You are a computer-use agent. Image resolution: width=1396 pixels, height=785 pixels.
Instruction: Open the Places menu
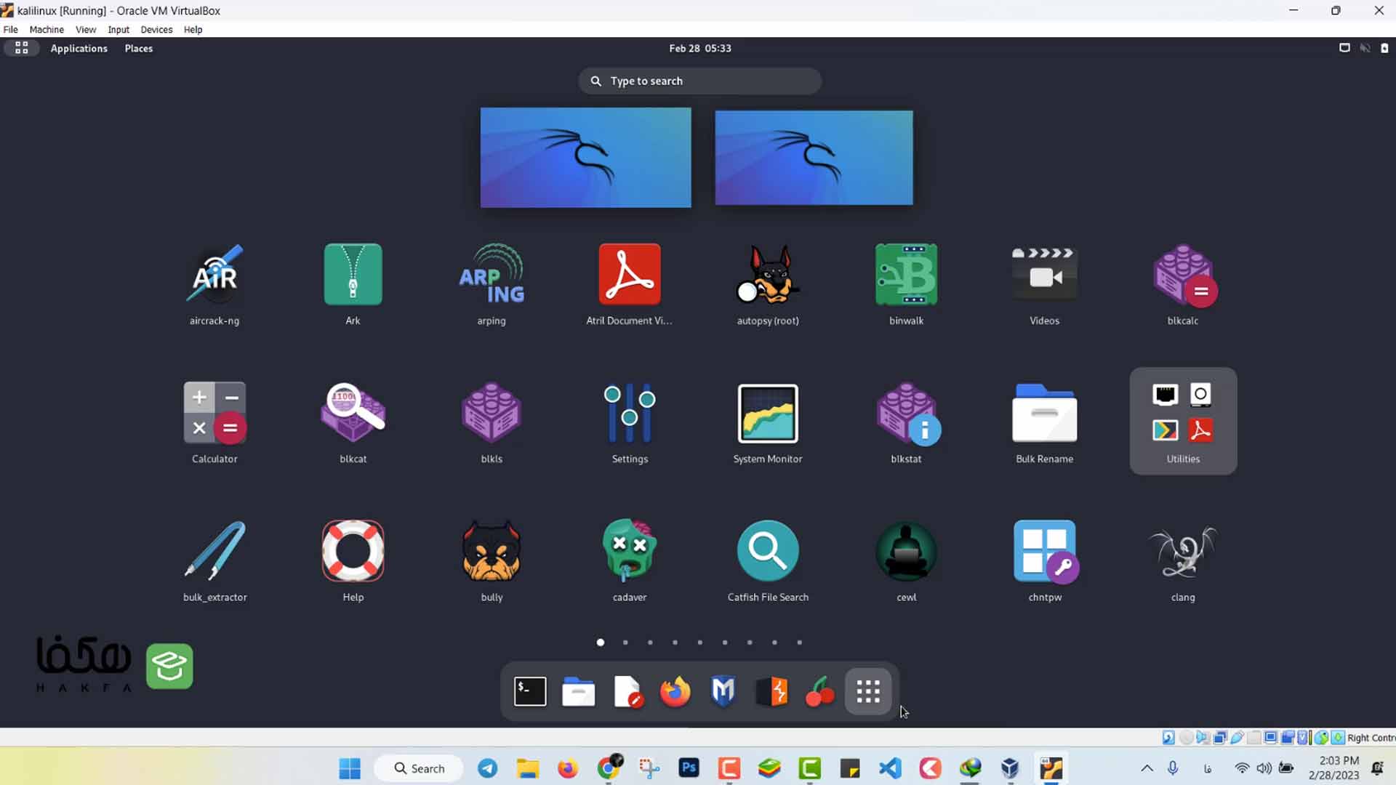(x=138, y=48)
